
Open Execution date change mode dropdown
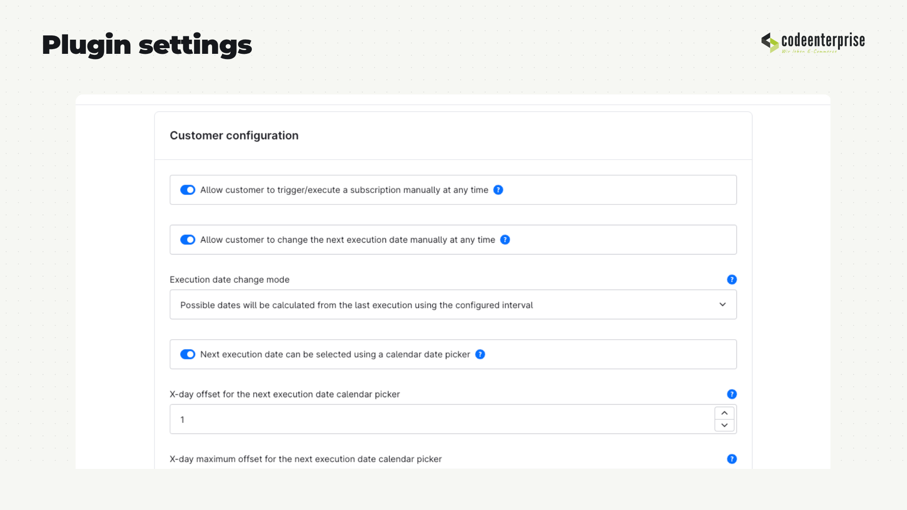pos(453,305)
